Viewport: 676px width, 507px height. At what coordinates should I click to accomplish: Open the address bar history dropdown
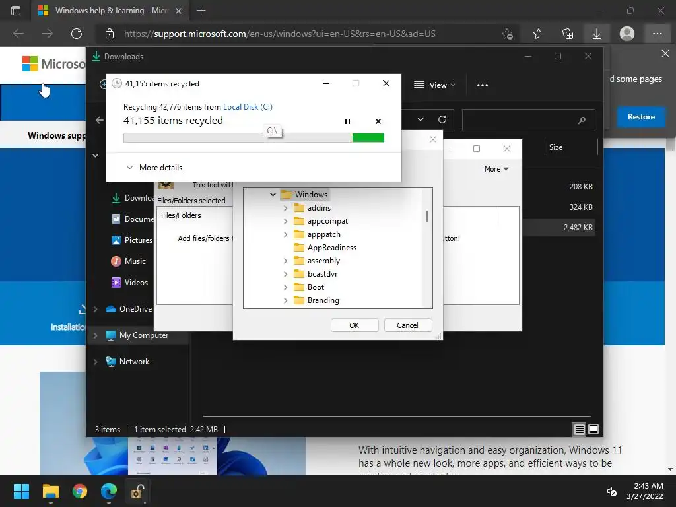(x=421, y=119)
